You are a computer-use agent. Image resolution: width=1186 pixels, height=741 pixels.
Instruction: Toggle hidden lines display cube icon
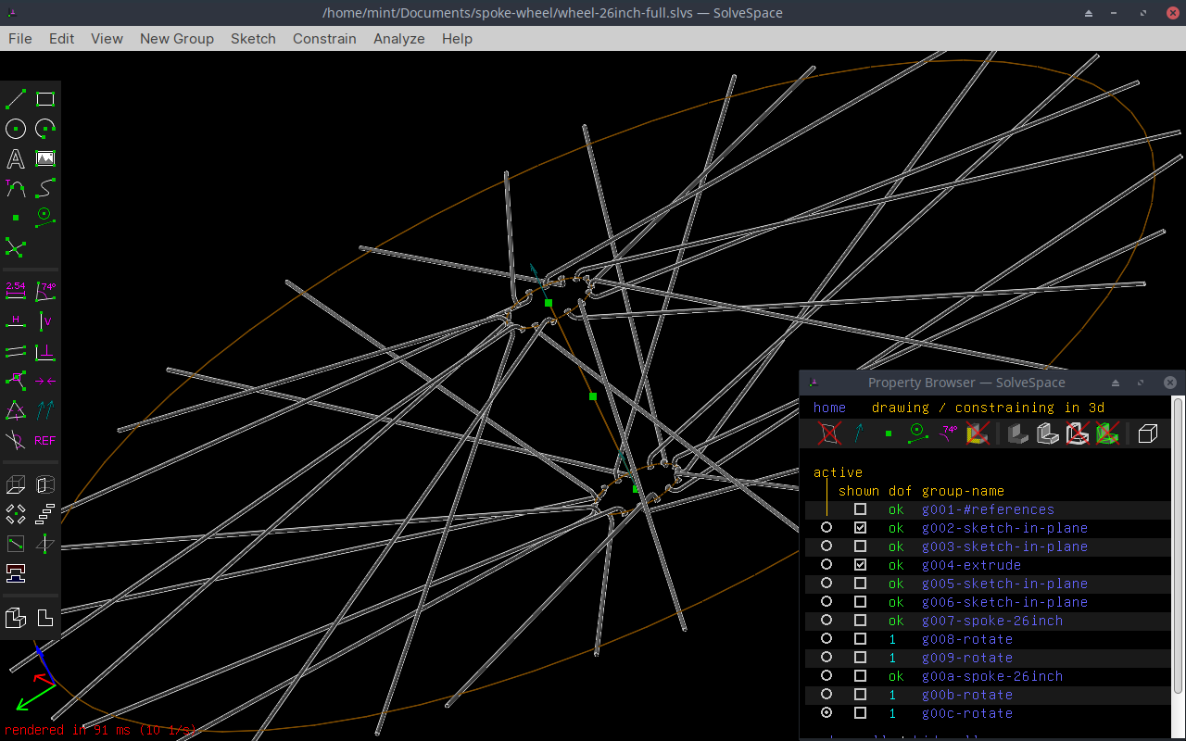point(1148,433)
